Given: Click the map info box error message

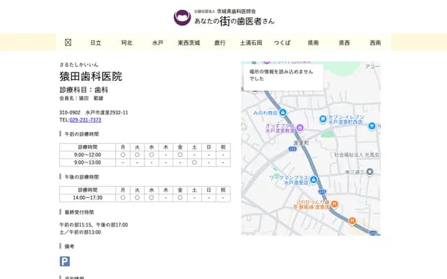Looking at the screenshot, I should (284, 77).
